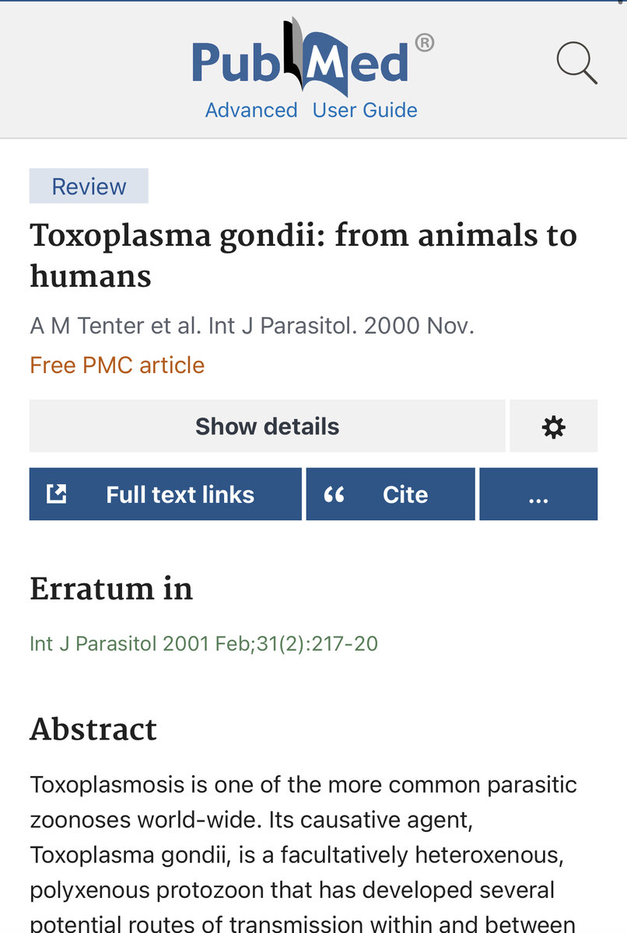Follow the Int J Parasitol 2001 erratum link
This screenshot has width=627, height=933.
click(203, 644)
